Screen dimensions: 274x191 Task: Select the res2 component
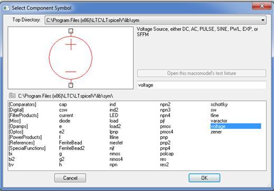pos(164,165)
